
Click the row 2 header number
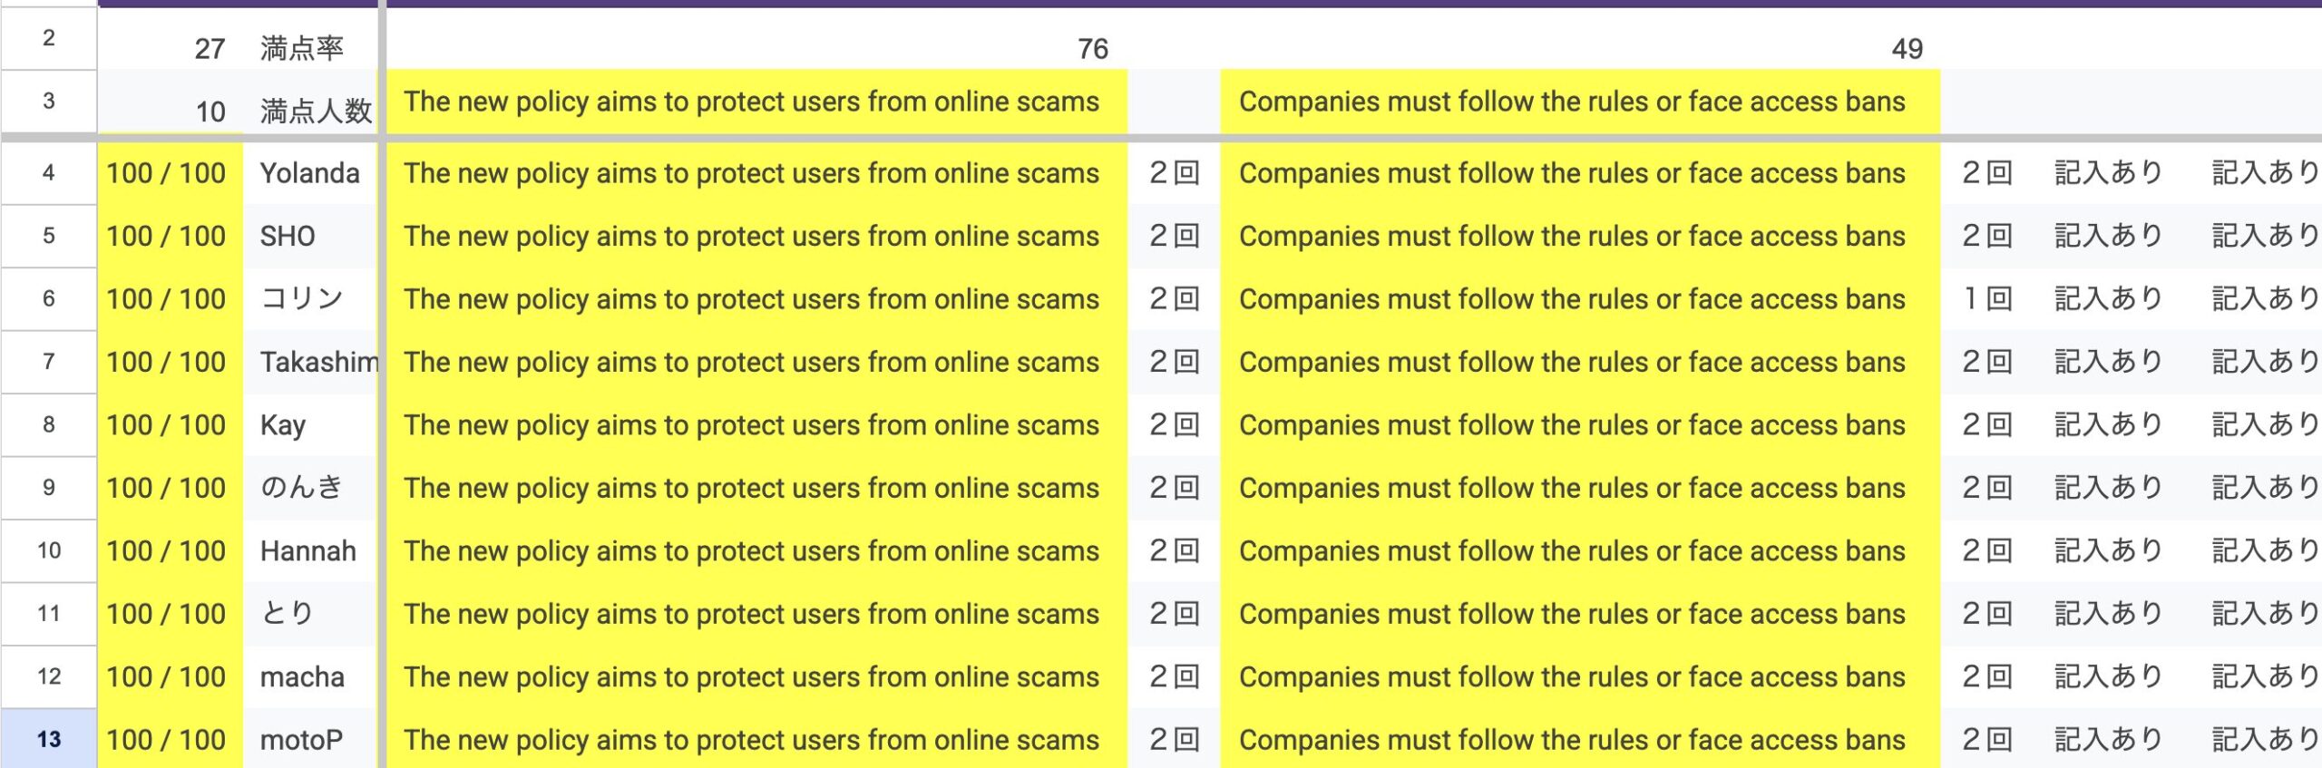point(49,38)
